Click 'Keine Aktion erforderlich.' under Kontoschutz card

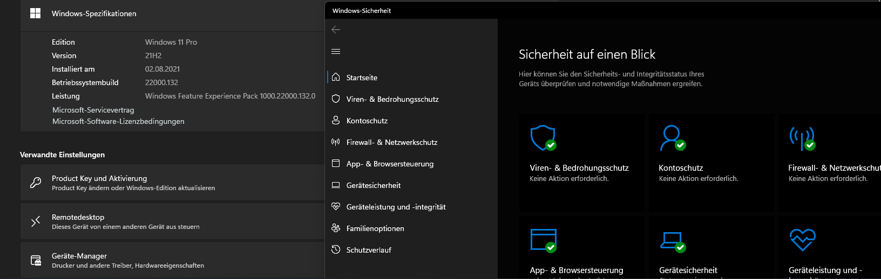click(699, 179)
